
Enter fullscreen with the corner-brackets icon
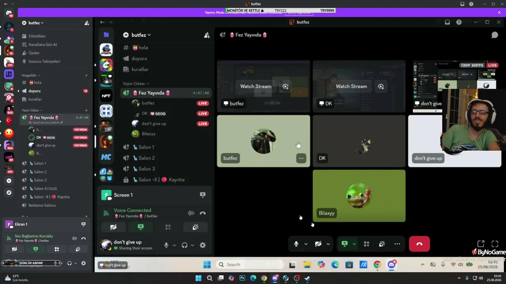point(495,244)
